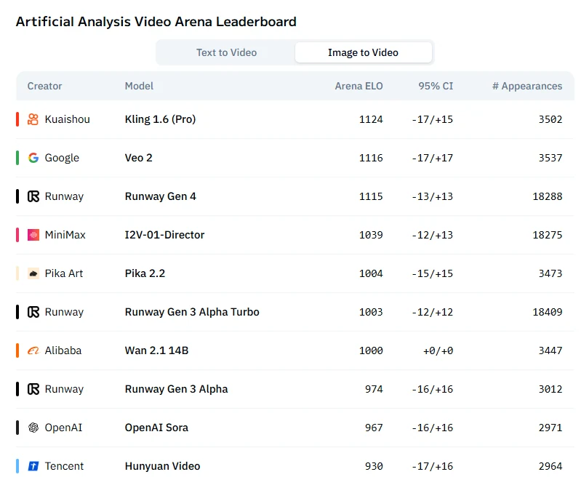Click the Wan 2.1 14B model name
This screenshot has width=581, height=501.
click(x=157, y=350)
